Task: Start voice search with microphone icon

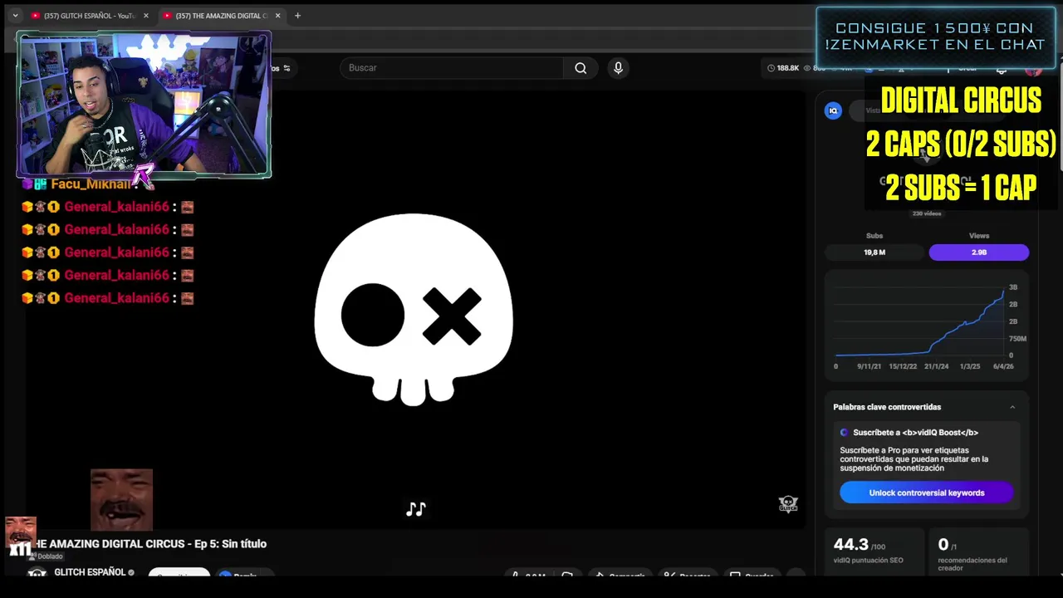Action: (x=618, y=68)
